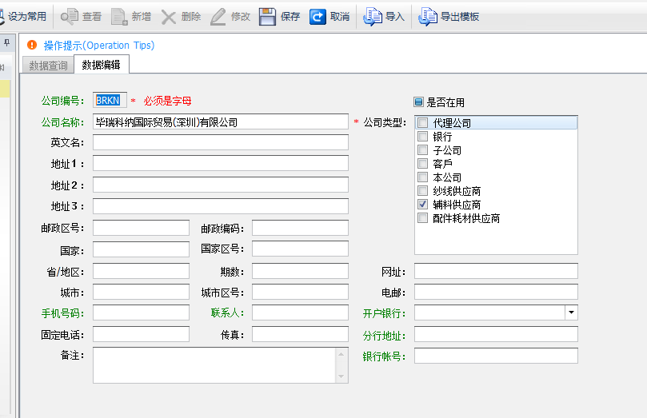The height and width of the screenshot is (418, 647).
Task: Click the orange operation tips warning icon
Action: (32, 45)
